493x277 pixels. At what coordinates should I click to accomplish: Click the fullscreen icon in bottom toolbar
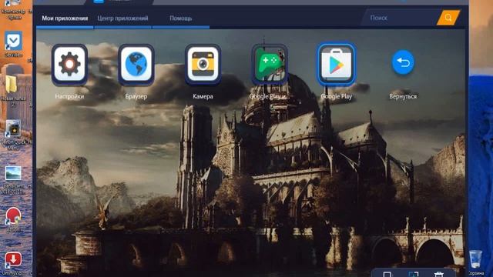click(413, 274)
